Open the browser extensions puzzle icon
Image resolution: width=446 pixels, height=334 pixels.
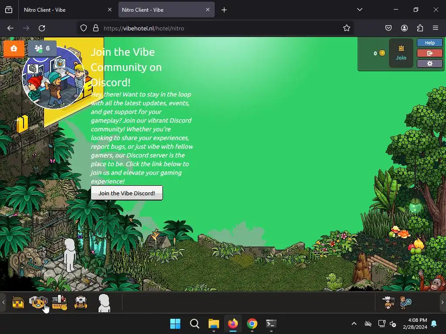420,28
